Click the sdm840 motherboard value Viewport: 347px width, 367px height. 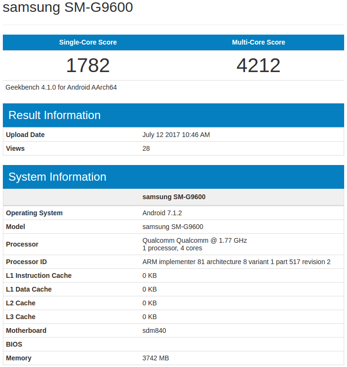(x=154, y=330)
